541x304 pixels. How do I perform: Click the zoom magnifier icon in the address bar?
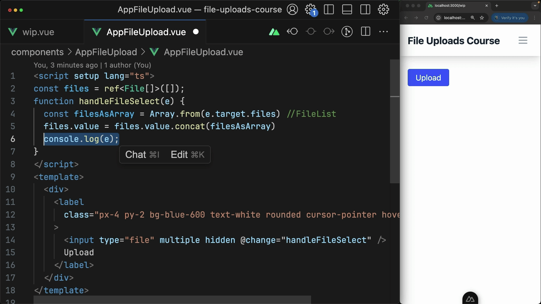point(473,18)
